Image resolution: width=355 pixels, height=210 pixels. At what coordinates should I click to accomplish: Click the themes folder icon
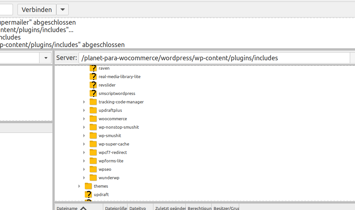click(88, 186)
